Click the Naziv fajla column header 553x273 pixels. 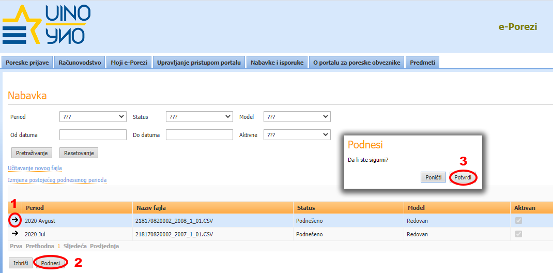tap(213, 208)
